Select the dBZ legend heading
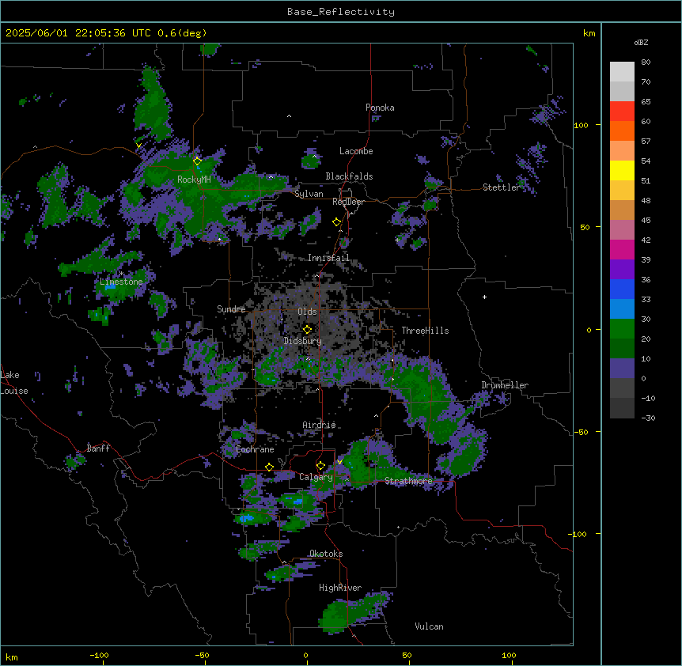This screenshot has height=666, width=682. [641, 43]
